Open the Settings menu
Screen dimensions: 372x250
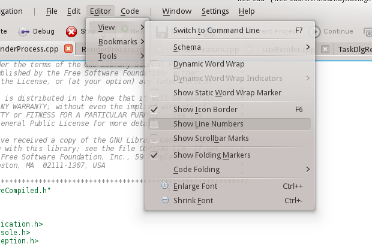[x=215, y=11]
